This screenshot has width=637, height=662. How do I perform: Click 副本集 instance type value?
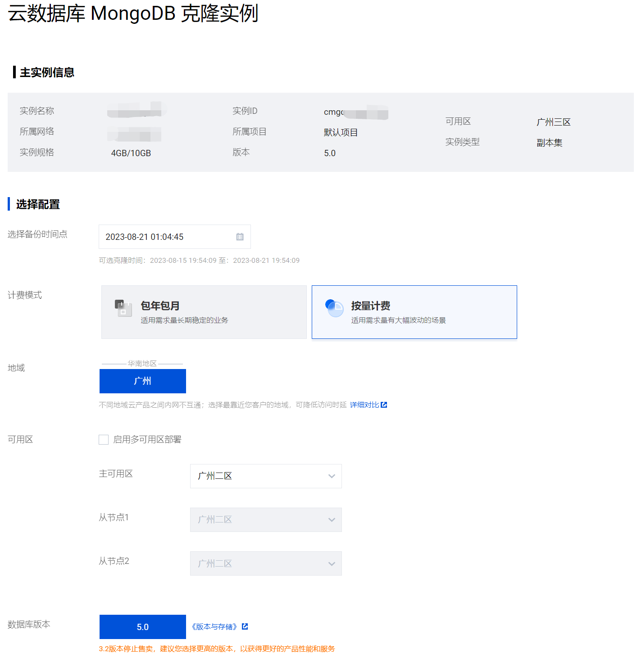[x=550, y=143]
